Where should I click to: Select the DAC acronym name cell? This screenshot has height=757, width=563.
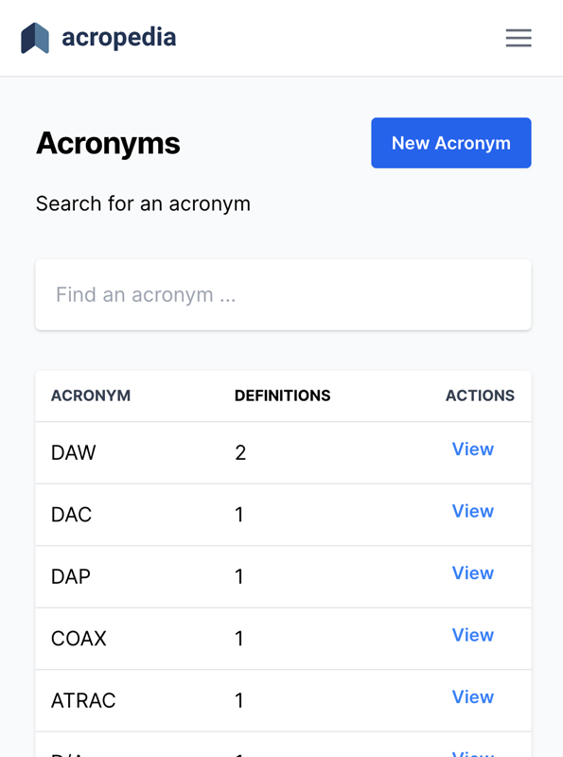click(72, 515)
